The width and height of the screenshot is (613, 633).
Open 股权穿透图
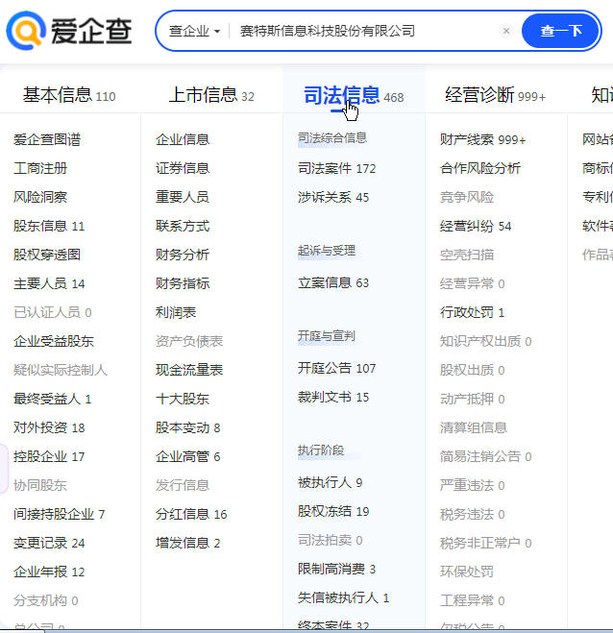(x=47, y=255)
